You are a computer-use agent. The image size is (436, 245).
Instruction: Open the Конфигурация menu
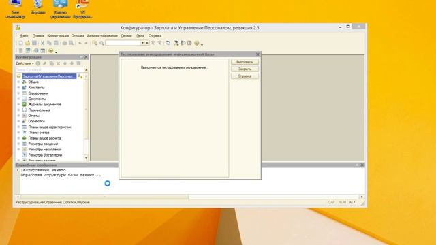58,36
